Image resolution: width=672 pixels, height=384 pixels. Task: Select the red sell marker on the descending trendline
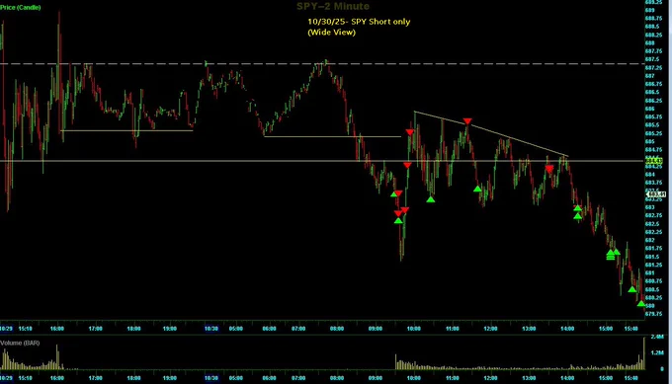[467, 121]
